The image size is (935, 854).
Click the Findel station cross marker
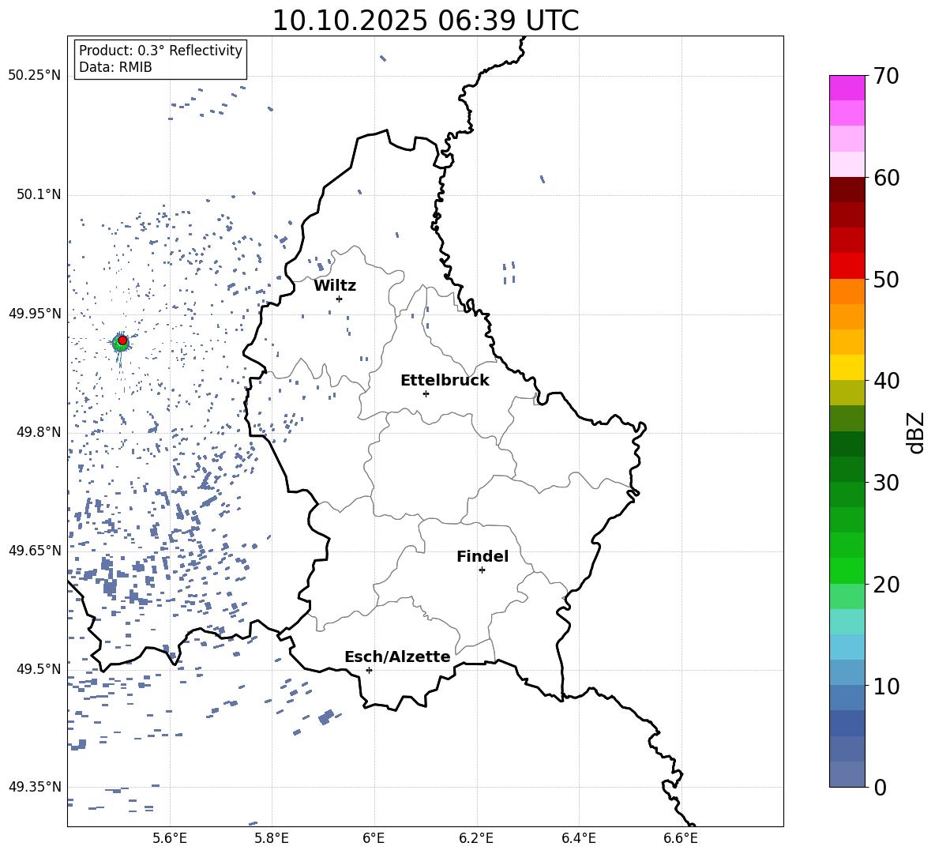click(x=482, y=570)
